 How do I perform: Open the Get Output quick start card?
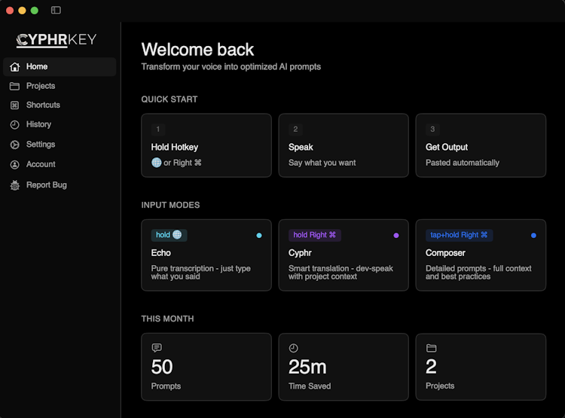click(481, 145)
